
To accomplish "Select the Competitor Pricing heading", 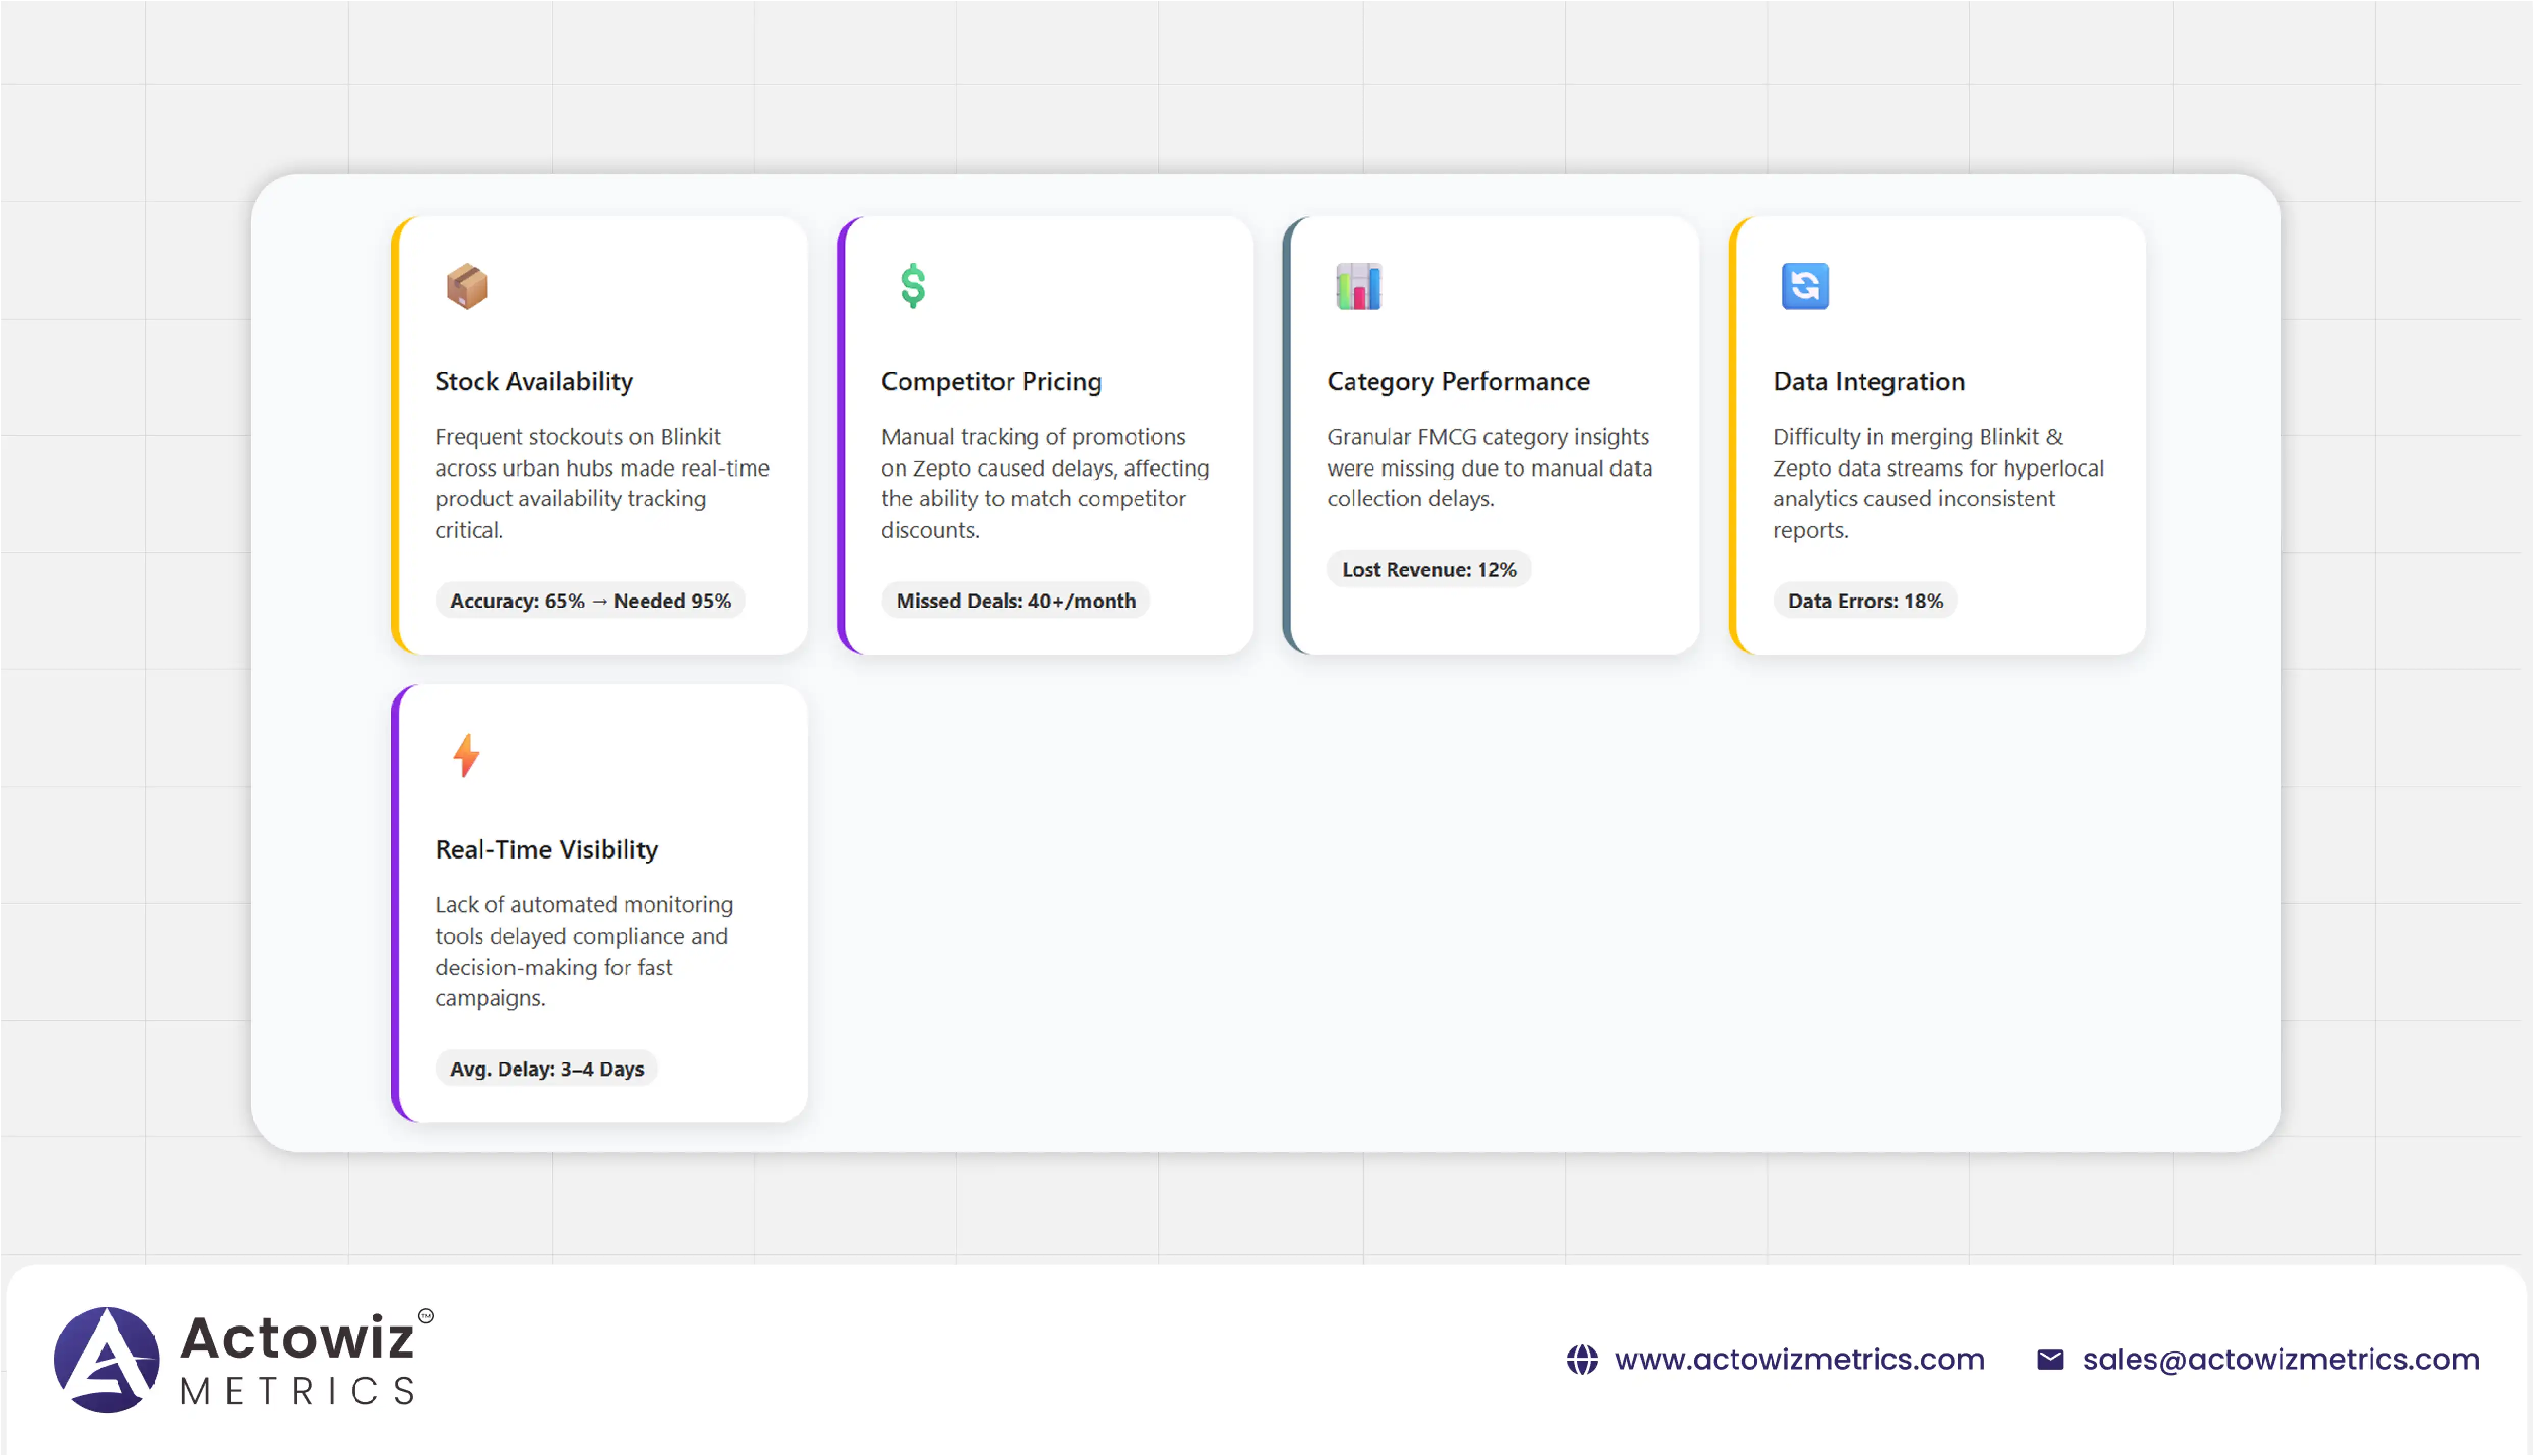I will pos(990,381).
